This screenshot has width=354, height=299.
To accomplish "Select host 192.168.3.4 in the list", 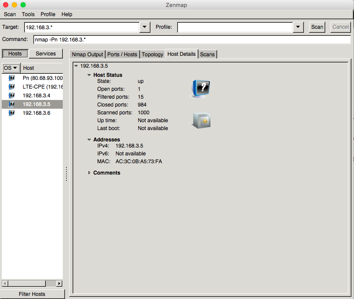I will coord(32,96).
